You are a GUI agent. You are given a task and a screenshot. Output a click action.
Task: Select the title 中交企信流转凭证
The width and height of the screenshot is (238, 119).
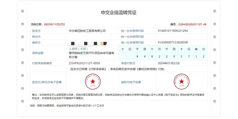click(x=119, y=13)
